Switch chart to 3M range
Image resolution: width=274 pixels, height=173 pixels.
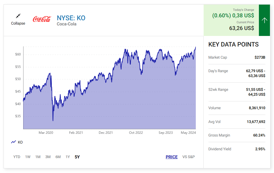pyautogui.click(x=48, y=157)
